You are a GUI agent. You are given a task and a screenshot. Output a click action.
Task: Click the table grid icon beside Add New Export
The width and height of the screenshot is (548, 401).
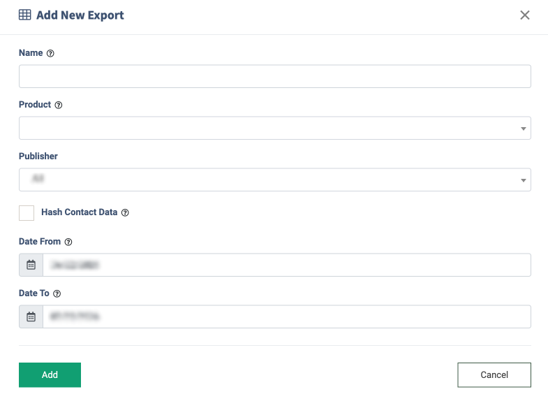[25, 15]
